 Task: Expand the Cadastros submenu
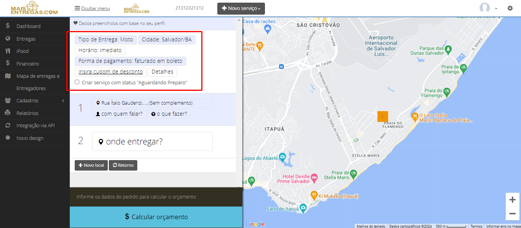point(35,101)
